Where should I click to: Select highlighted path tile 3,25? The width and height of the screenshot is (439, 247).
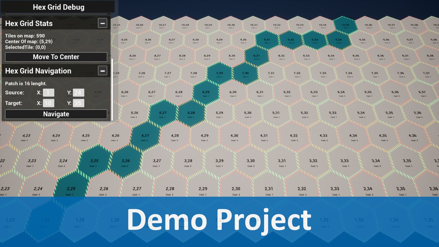tap(94, 162)
